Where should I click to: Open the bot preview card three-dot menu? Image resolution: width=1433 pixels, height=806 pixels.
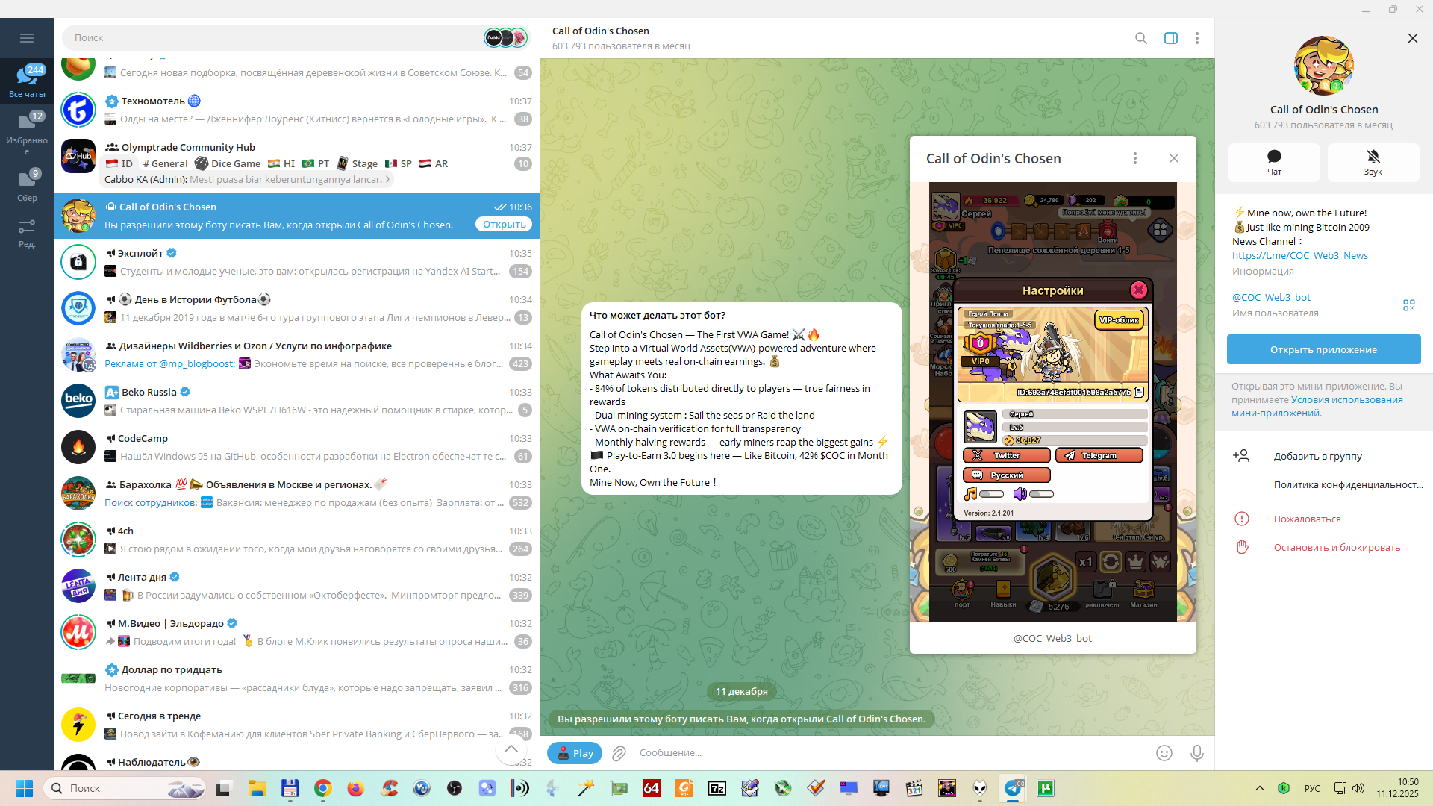tap(1134, 158)
